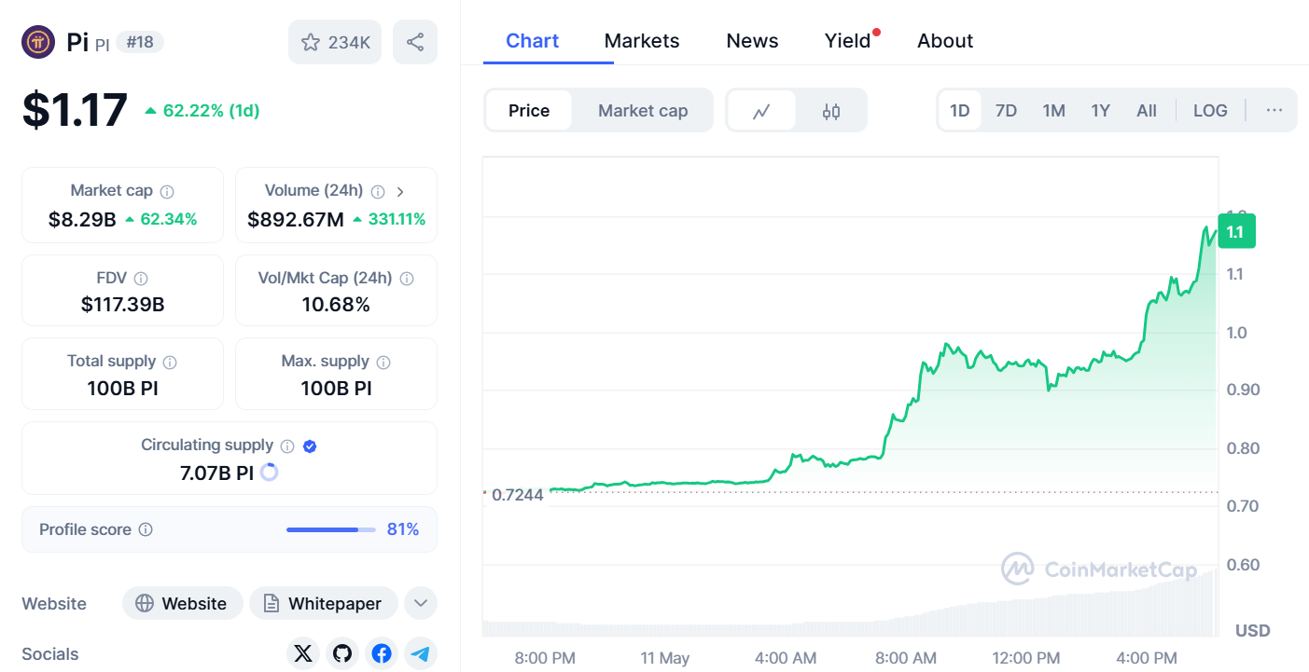Click the Profile score progress bar

point(331,529)
